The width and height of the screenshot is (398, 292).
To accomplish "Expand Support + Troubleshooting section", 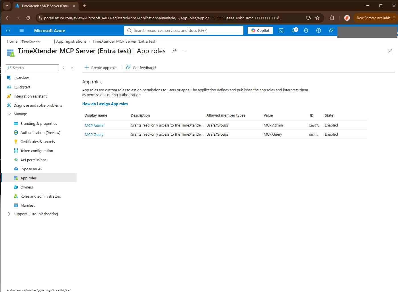I will [x=9, y=214].
